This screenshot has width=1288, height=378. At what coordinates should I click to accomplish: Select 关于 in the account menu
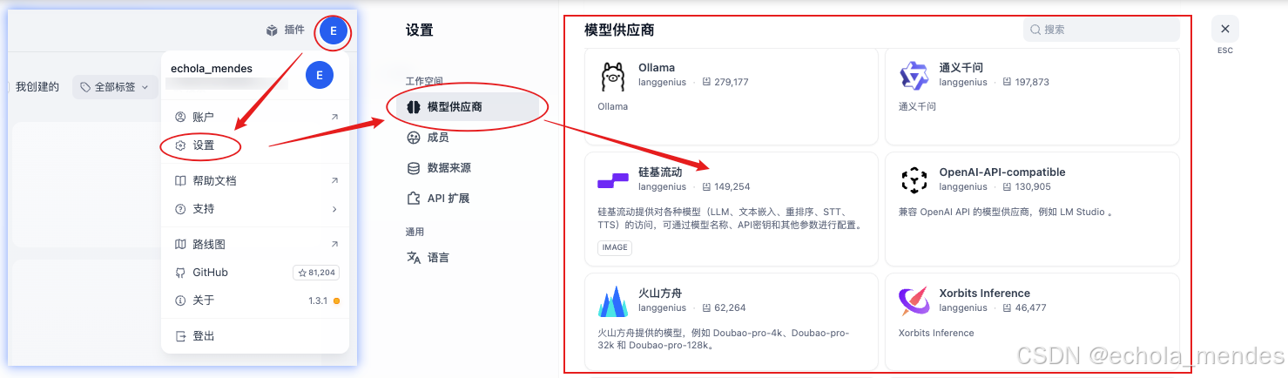point(255,300)
